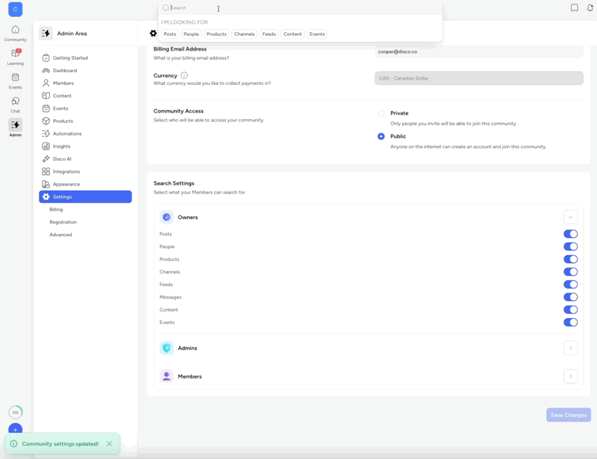Open the Learning icon in left rail
Screen dimensions: 597x459
click(x=15, y=53)
